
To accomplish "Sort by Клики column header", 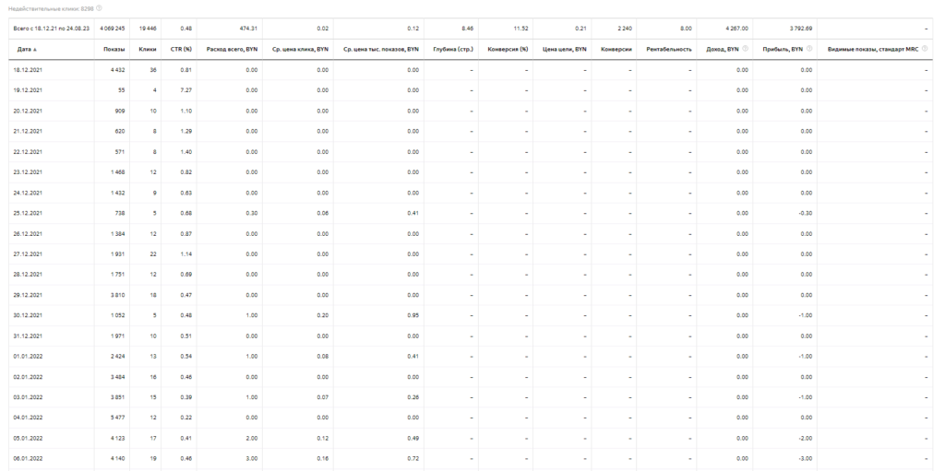I will click(x=148, y=50).
